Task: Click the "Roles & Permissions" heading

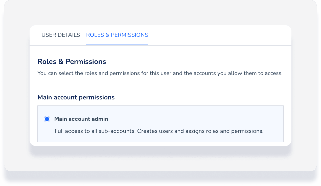Action: [x=72, y=61]
